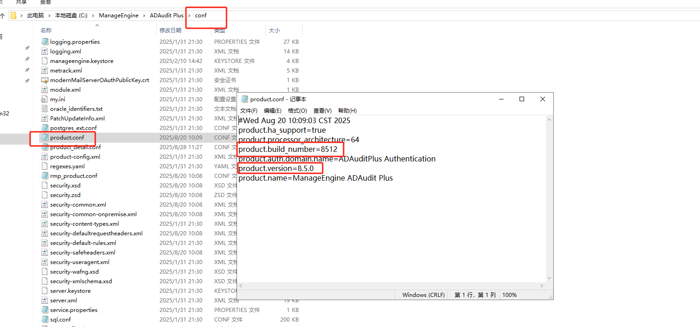Select the security-content-types.xml file name

click(x=84, y=224)
